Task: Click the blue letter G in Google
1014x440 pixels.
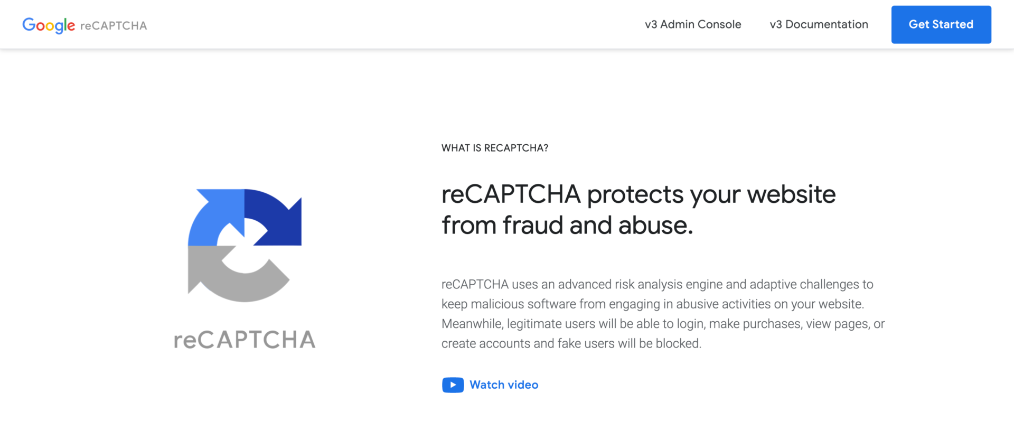Action: click(x=29, y=24)
